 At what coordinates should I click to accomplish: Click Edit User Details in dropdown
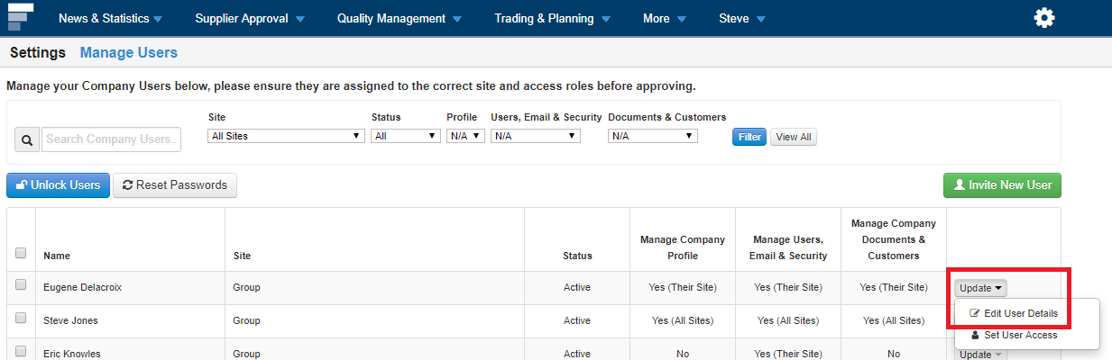[1014, 313]
